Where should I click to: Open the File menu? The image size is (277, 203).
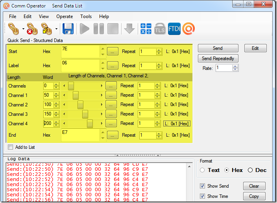(x=13, y=16)
